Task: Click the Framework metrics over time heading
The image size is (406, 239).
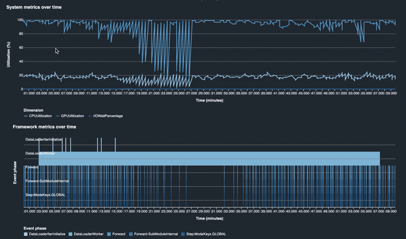Action: click(44, 127)
